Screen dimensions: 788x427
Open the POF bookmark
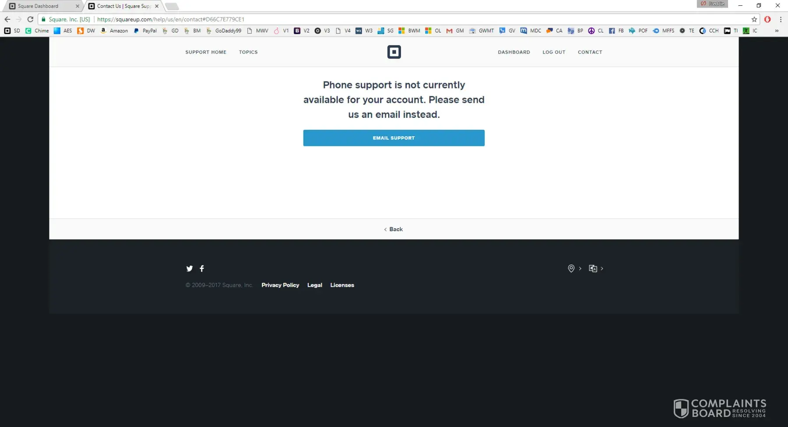638,31
